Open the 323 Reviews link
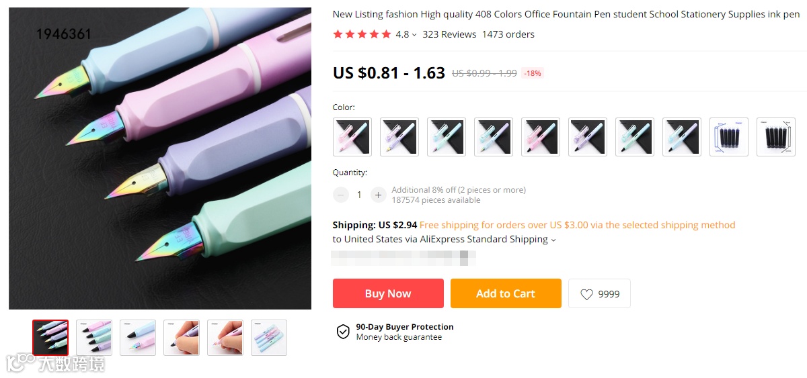 449,34
